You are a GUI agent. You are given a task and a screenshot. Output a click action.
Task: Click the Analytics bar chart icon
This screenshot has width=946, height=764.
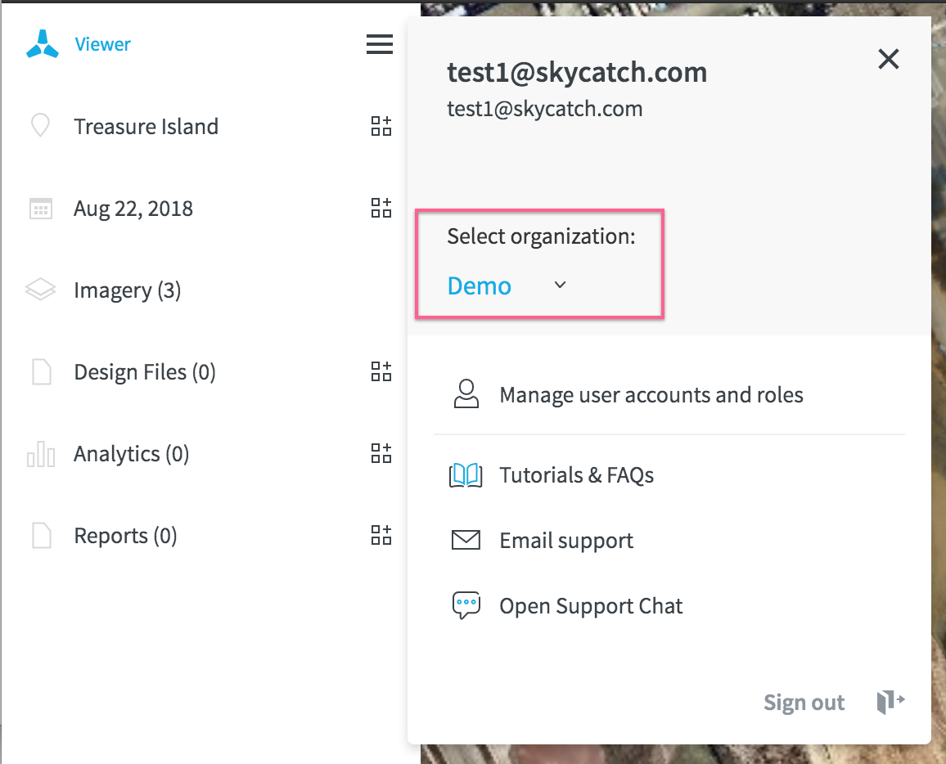(x=40, y=453)
